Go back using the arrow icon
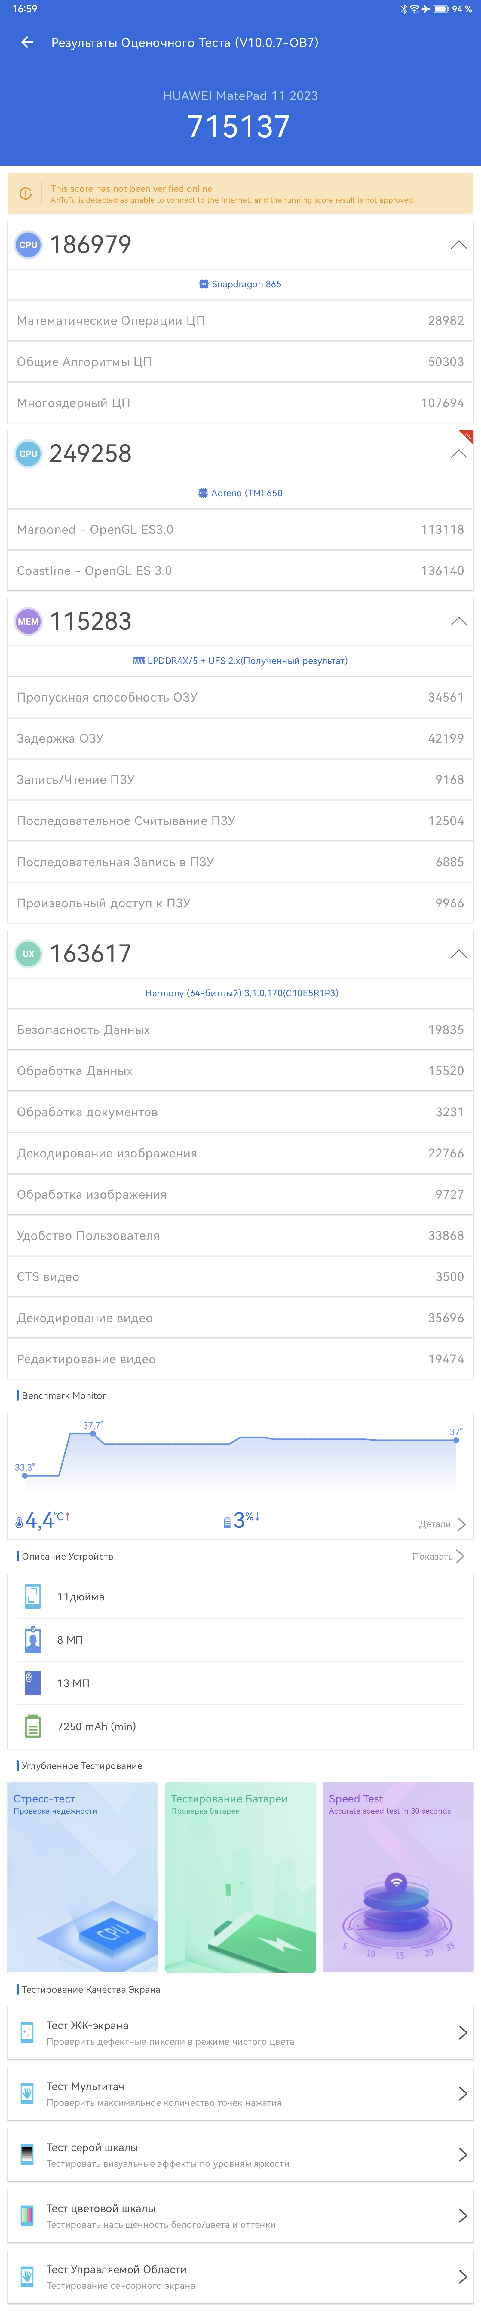 (27, 42)
